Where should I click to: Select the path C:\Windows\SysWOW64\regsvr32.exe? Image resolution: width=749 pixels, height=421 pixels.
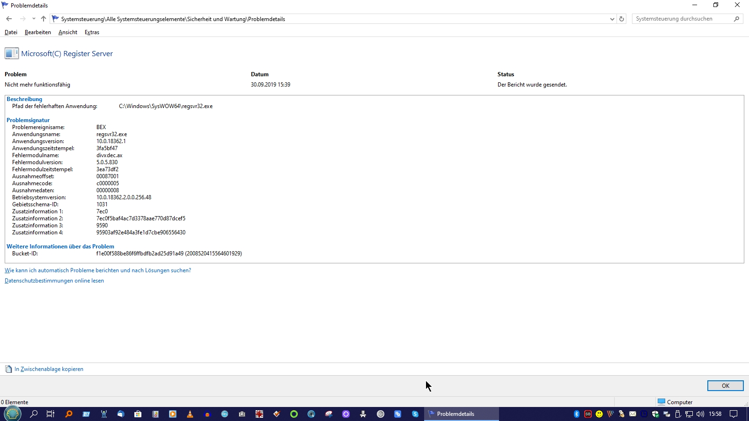pyautogui.click(x=166, y=106)
